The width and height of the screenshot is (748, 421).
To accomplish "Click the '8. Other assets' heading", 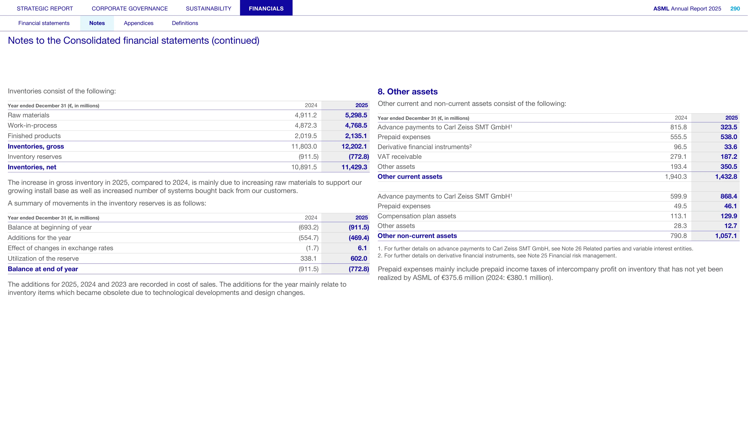I will click(x=407, y=92).
